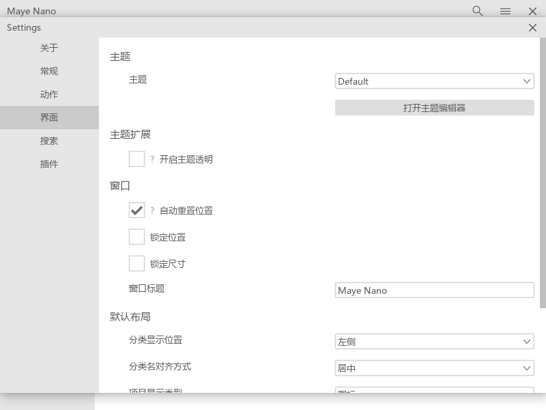Open the search icon in title bar

click(x=476, y=11)
